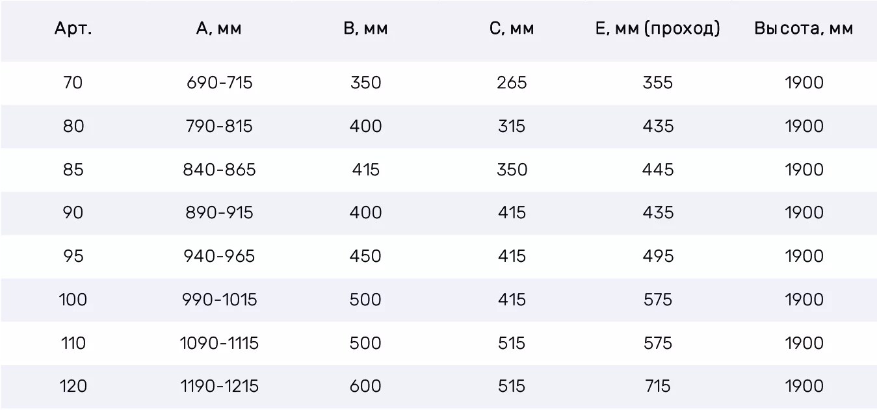Click the "Е, мм (проход)" column header
This screenshot has height=410, width=877.
pyautogui.click(x=657, y=29)
